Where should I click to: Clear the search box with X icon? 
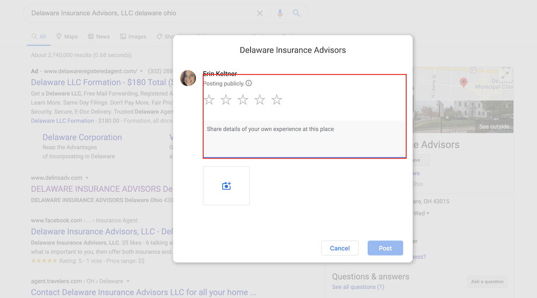pos(259,13)
